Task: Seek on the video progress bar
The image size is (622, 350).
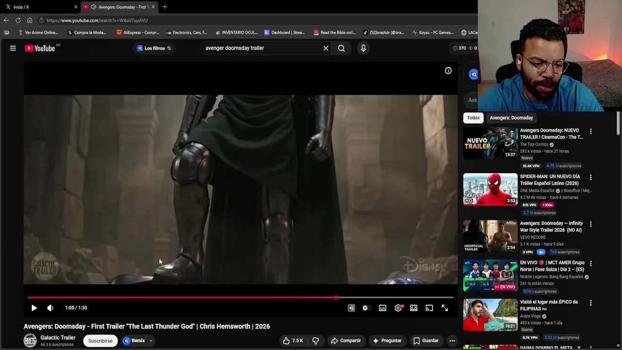Action: point(241,297)
